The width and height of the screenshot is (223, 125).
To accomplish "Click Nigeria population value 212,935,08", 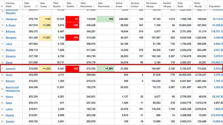I will click(x=217, y=115).
